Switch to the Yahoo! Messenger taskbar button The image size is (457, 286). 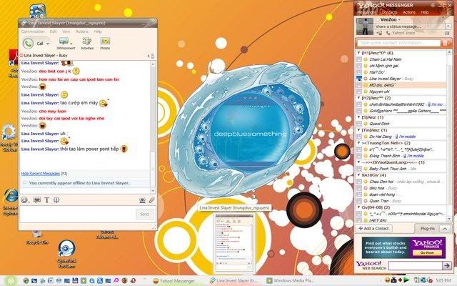pyautogui.click(x=174, y=281)
